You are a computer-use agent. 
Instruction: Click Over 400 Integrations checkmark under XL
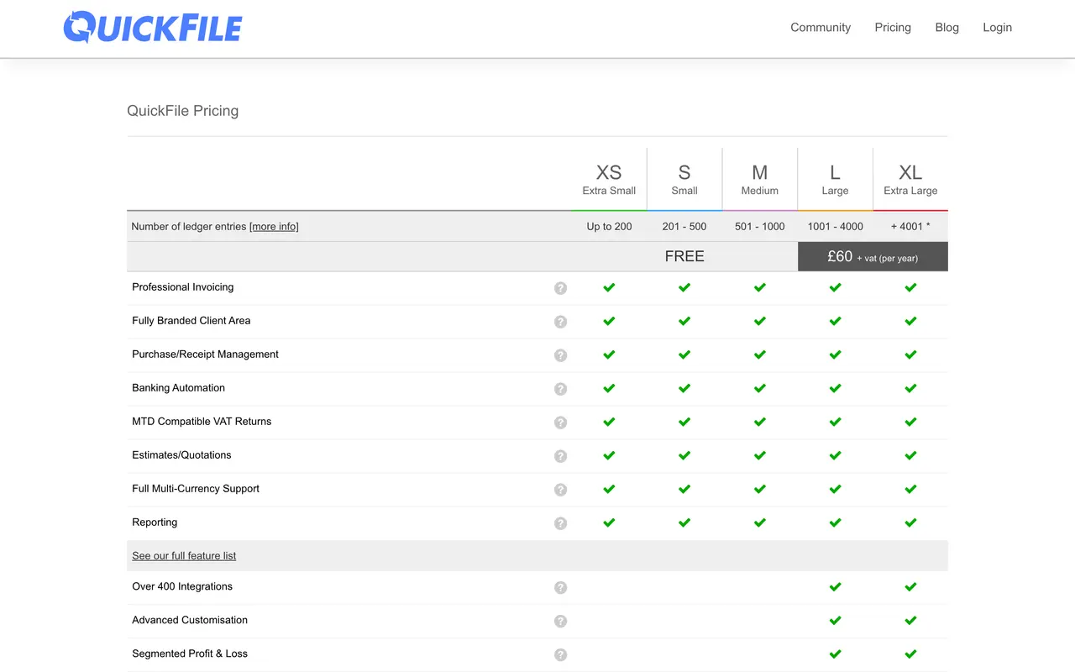click(910, 587)
